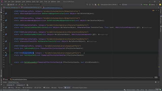Open the Aura run configuration dropdown
Image resolution: width=162 pixels, height=91 pixels.
(132, 5)
